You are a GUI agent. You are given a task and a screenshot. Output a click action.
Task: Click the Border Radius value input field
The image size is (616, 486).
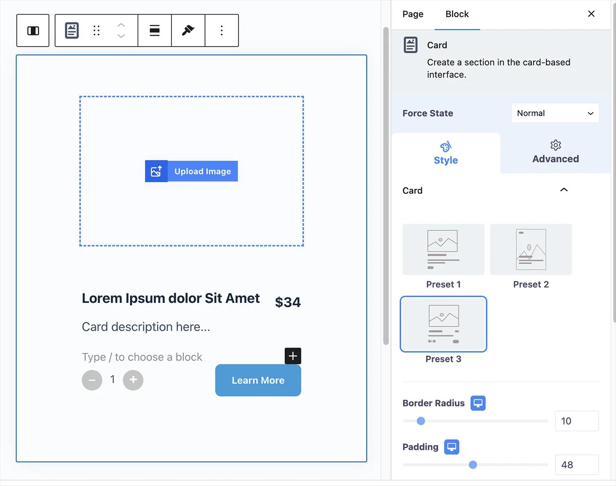point(576,421)
